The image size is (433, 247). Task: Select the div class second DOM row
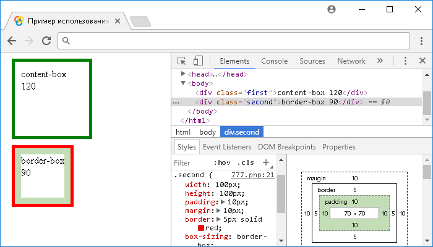click(x=297, y=102)
